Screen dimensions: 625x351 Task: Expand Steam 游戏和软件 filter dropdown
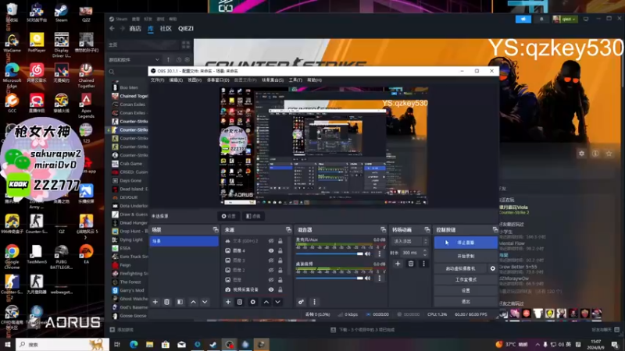click(x=158, y=60)
